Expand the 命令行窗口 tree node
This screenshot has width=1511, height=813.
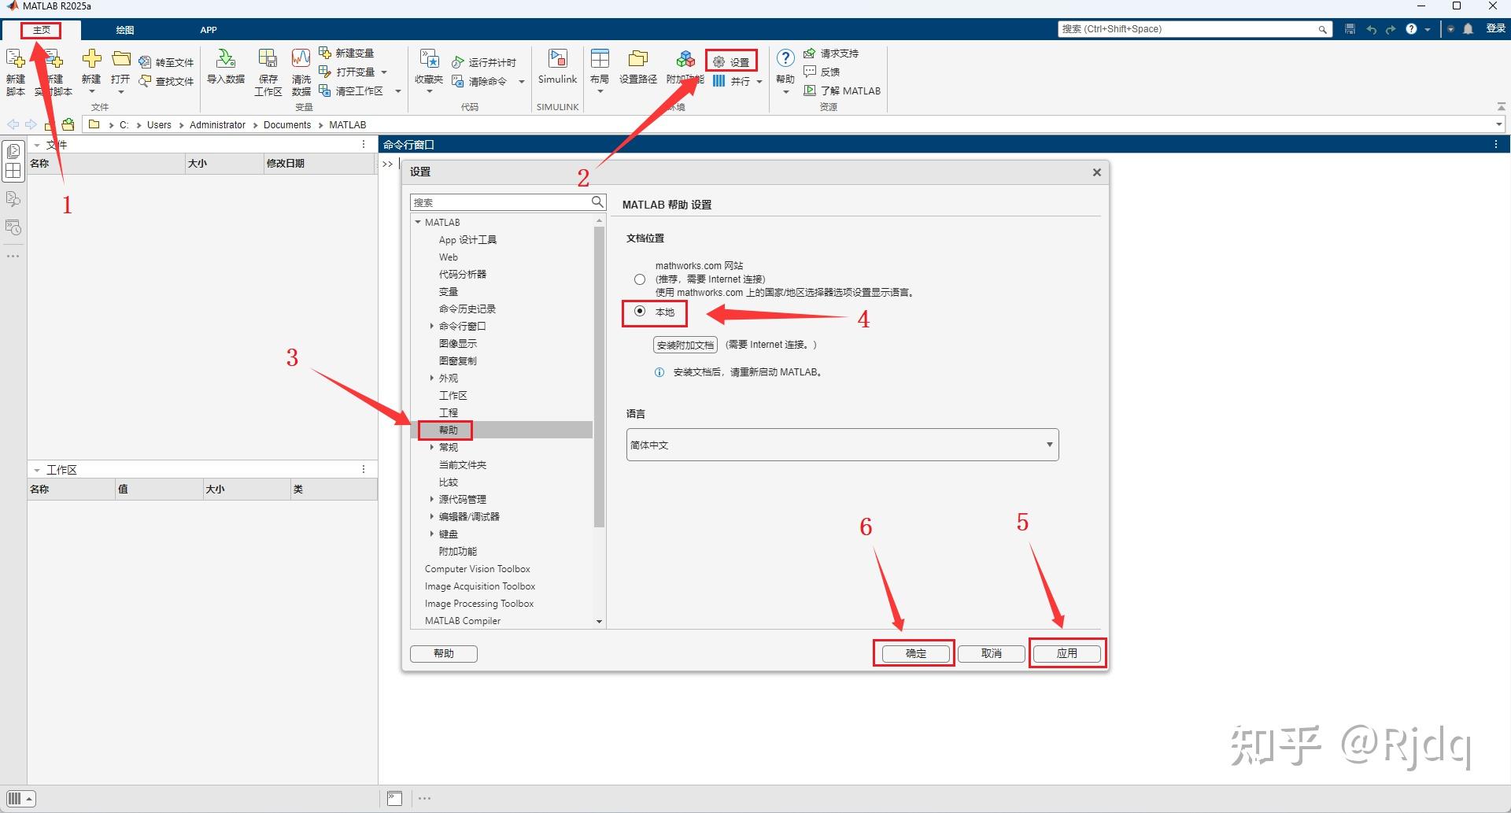(432, 326)
